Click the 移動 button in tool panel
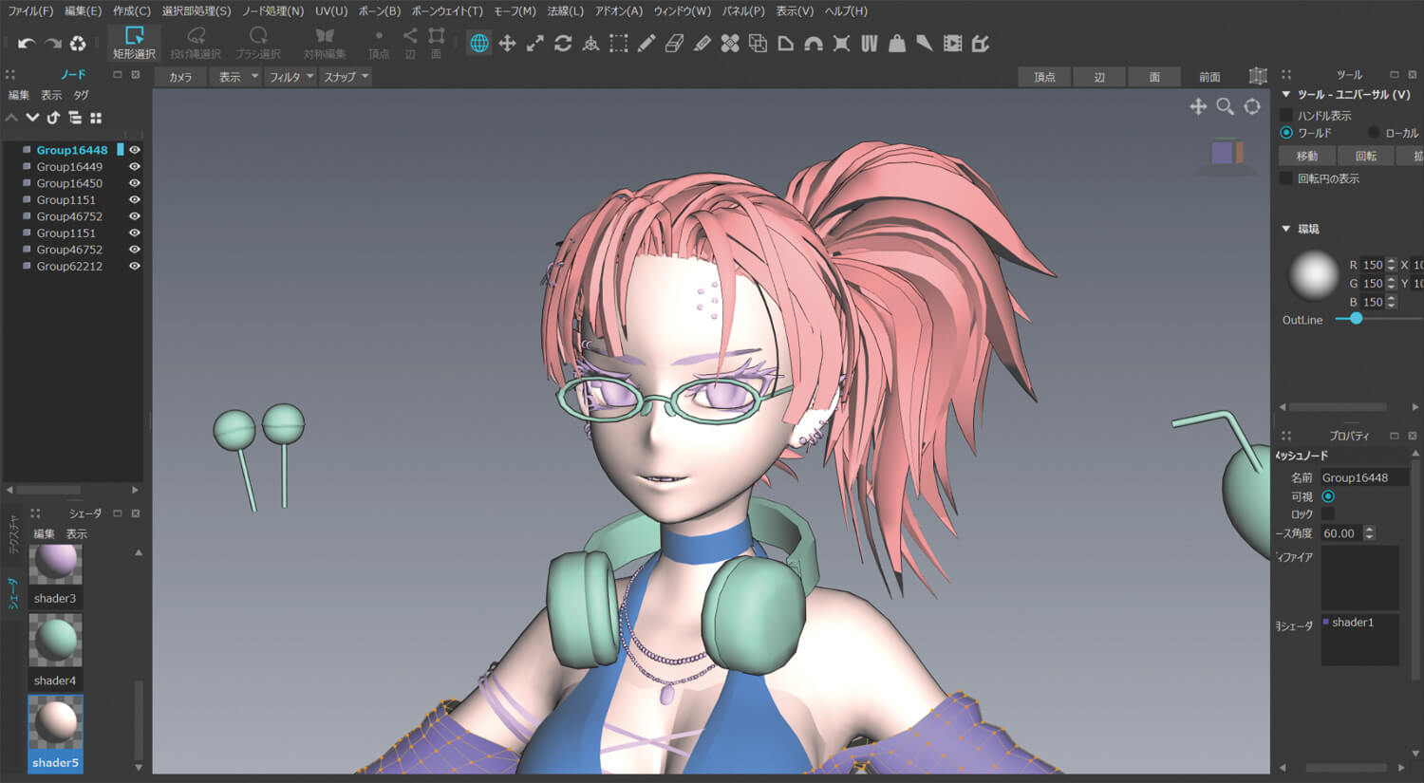1424x783 pixels. (1307, 156)
